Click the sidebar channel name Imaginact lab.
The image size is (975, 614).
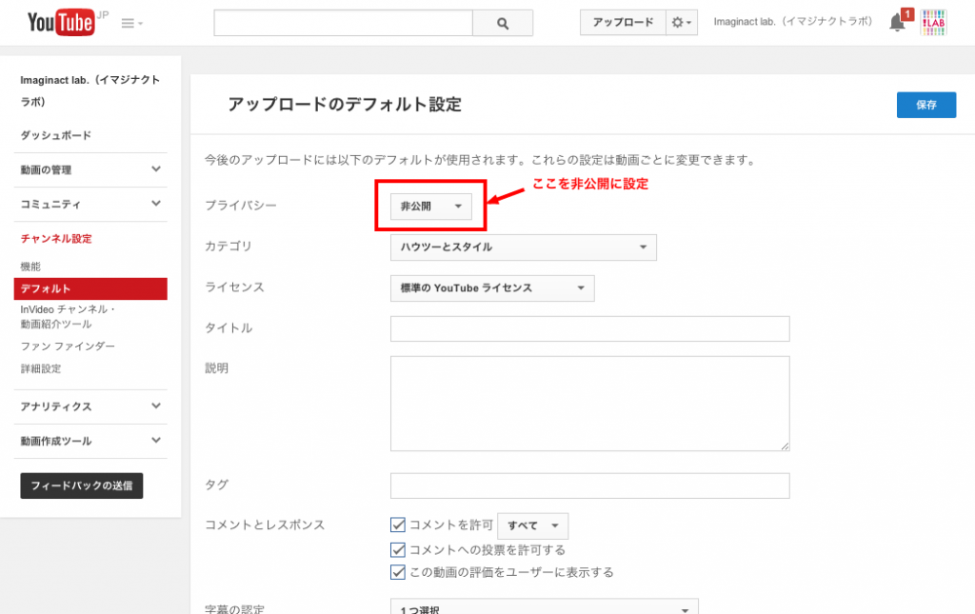click(90, 90)
